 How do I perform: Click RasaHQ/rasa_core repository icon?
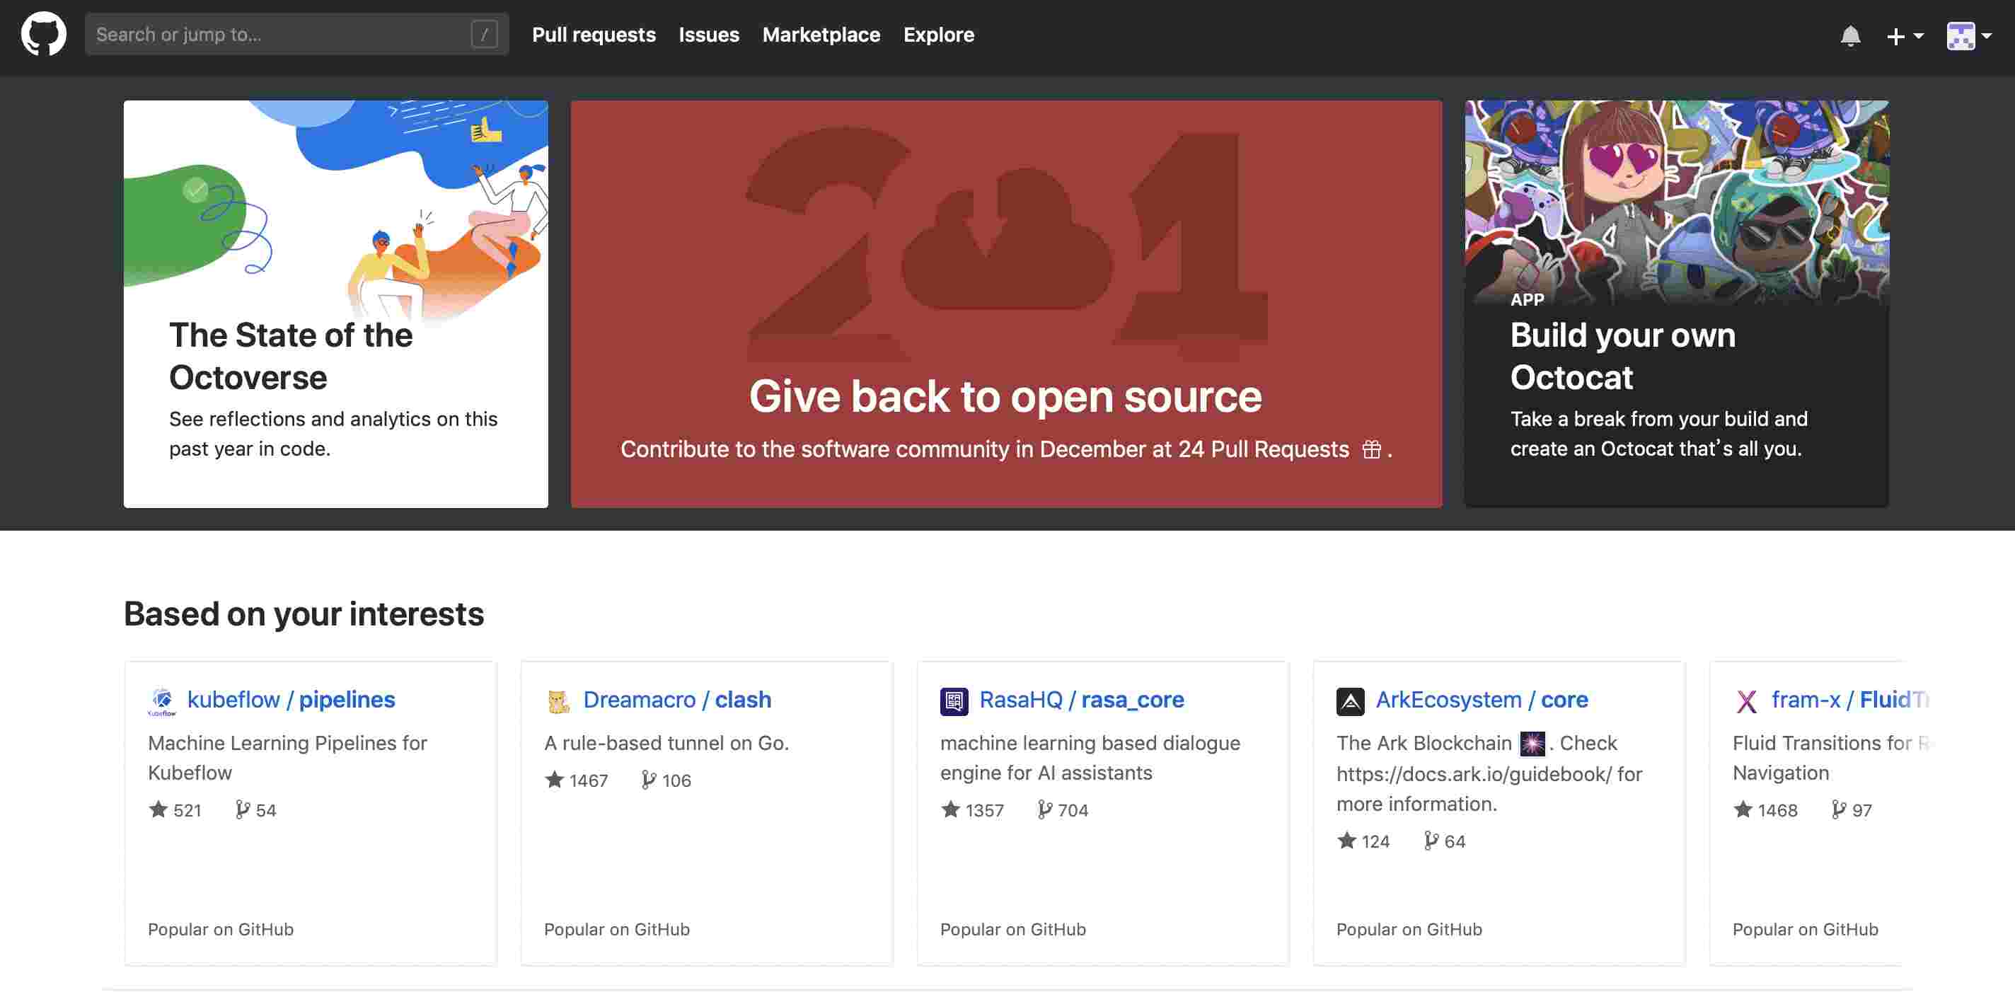952,699
